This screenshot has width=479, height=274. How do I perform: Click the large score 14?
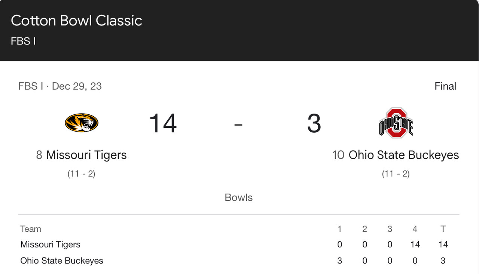[163, 123]
